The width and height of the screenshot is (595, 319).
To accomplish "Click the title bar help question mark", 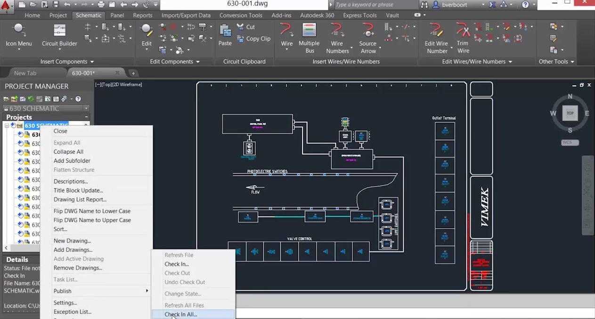I will click(525, 5).
